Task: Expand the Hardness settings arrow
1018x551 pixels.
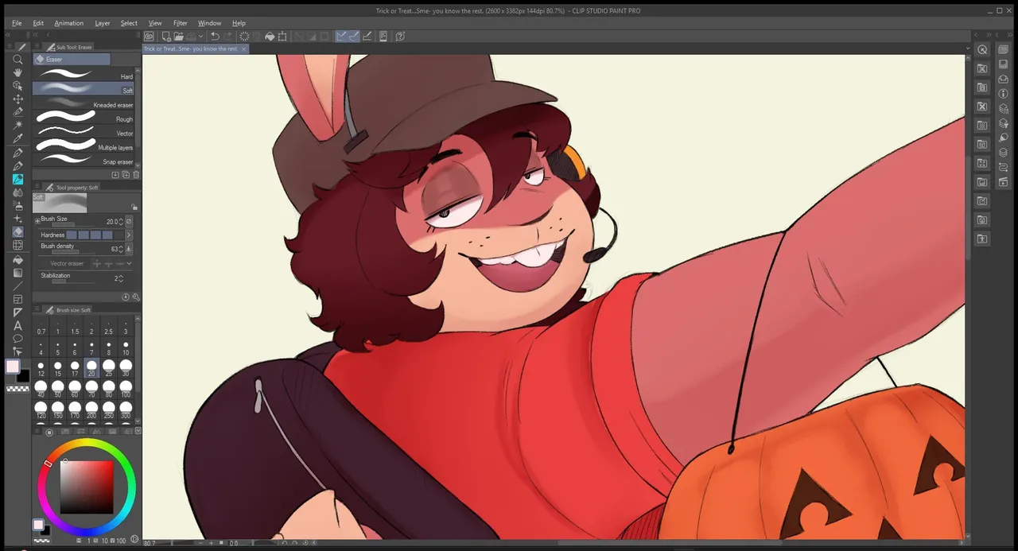Action: pyautogui.click(x=129, y=235)
